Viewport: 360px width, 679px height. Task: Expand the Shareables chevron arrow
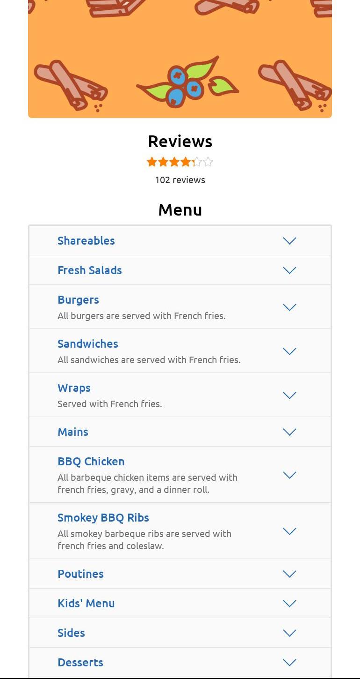[x=290, y=241]
